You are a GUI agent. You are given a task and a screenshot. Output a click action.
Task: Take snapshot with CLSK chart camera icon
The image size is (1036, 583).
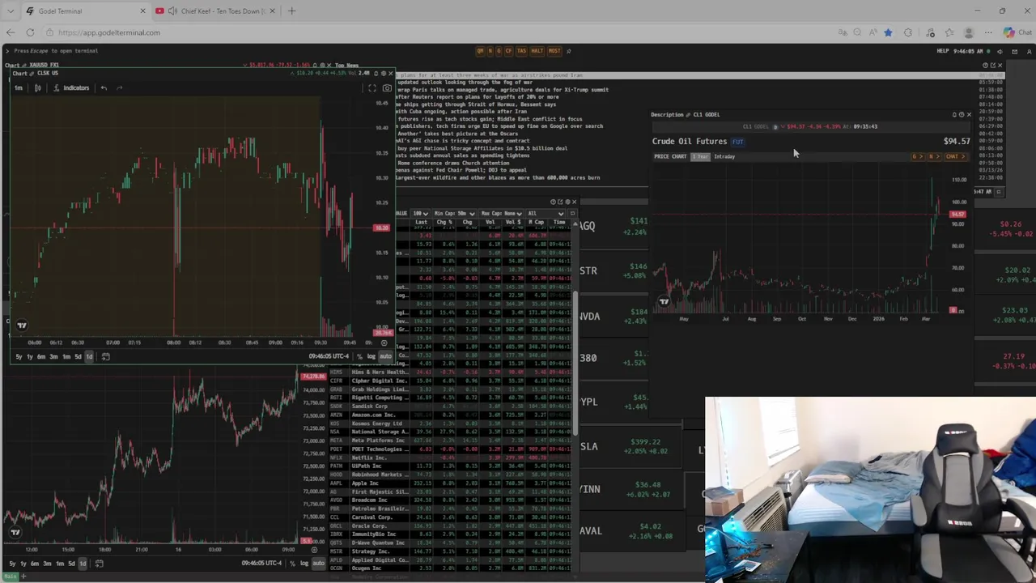[x=387, y=88]
